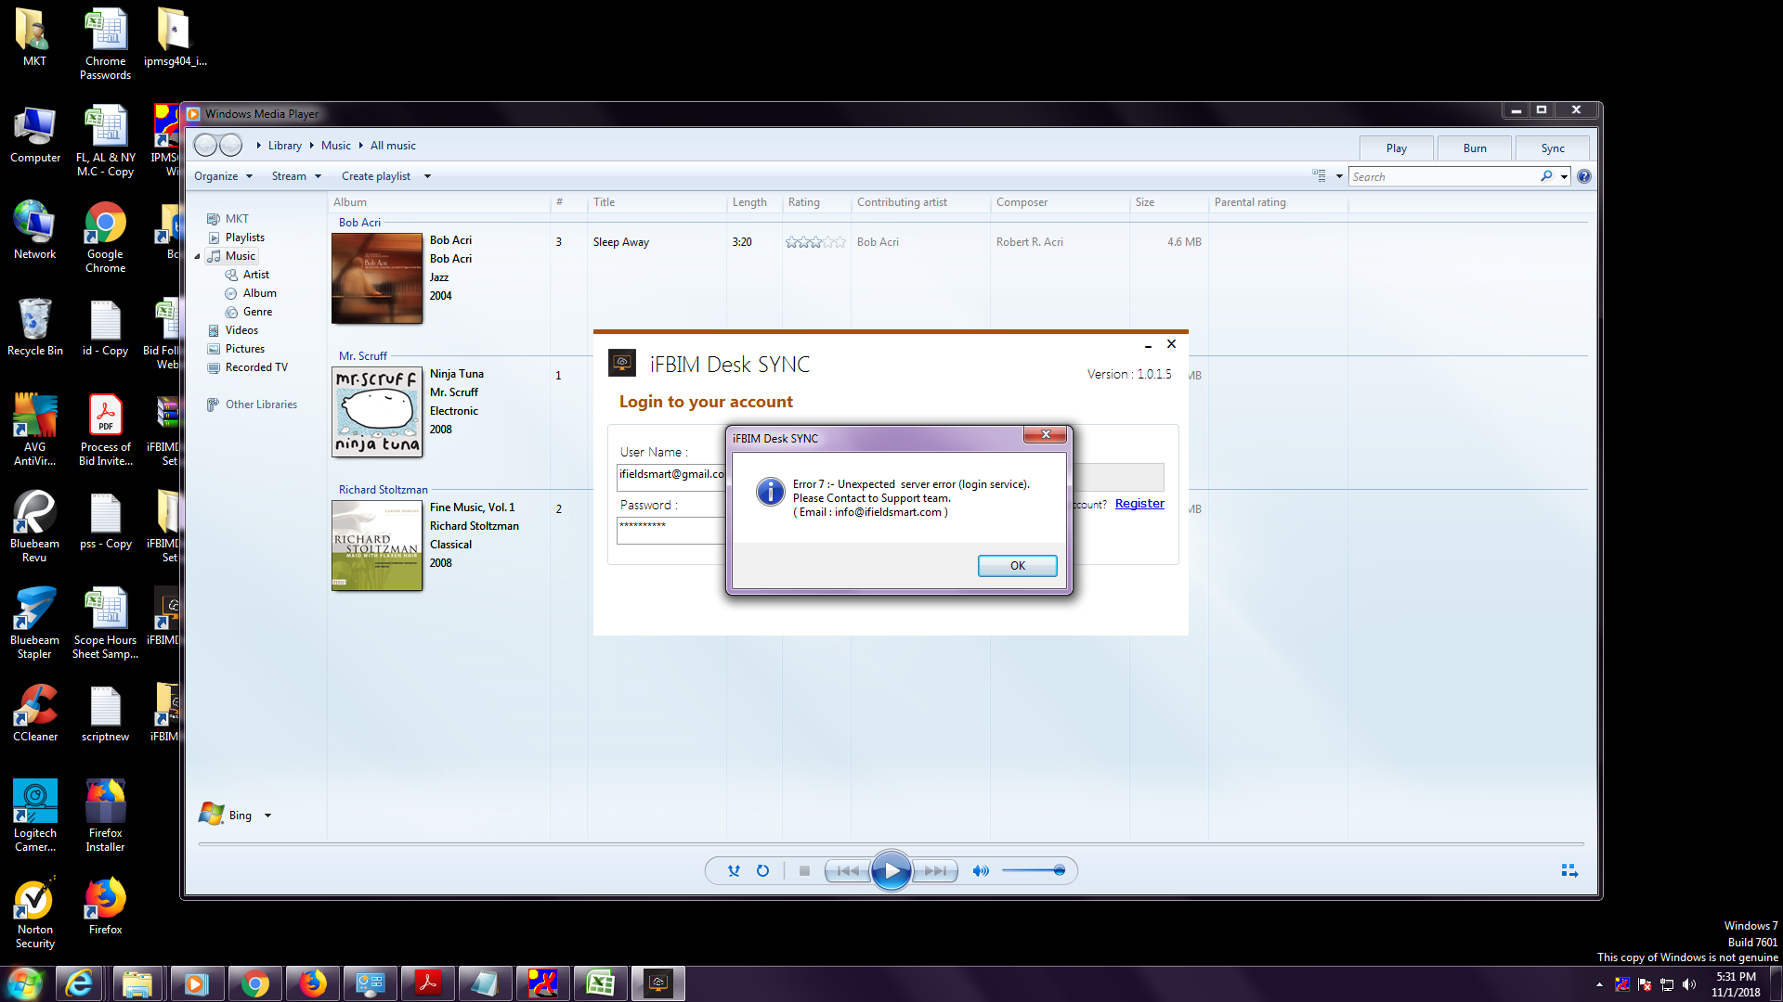Collapse the Music tree node
Image resolution: width=1783 pixels, height=1002 pixels.
(x=198, y=256)
